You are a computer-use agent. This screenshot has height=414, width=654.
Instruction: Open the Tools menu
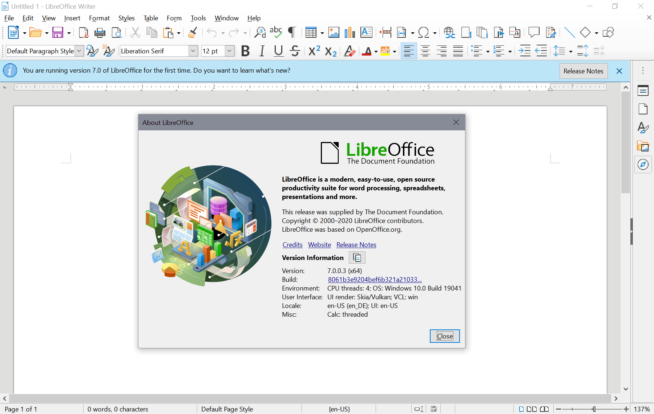point(198,18)
